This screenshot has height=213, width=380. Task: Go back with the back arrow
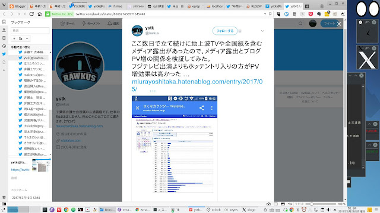tap(4, 14)
